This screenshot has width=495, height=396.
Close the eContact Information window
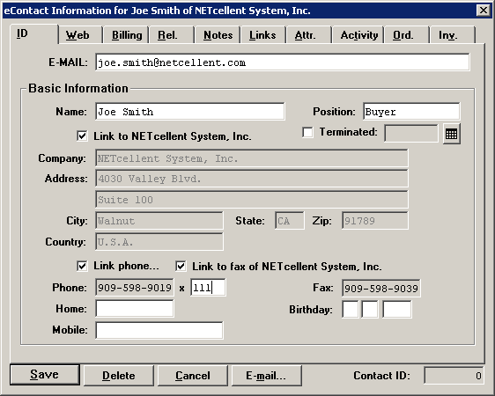484,11
